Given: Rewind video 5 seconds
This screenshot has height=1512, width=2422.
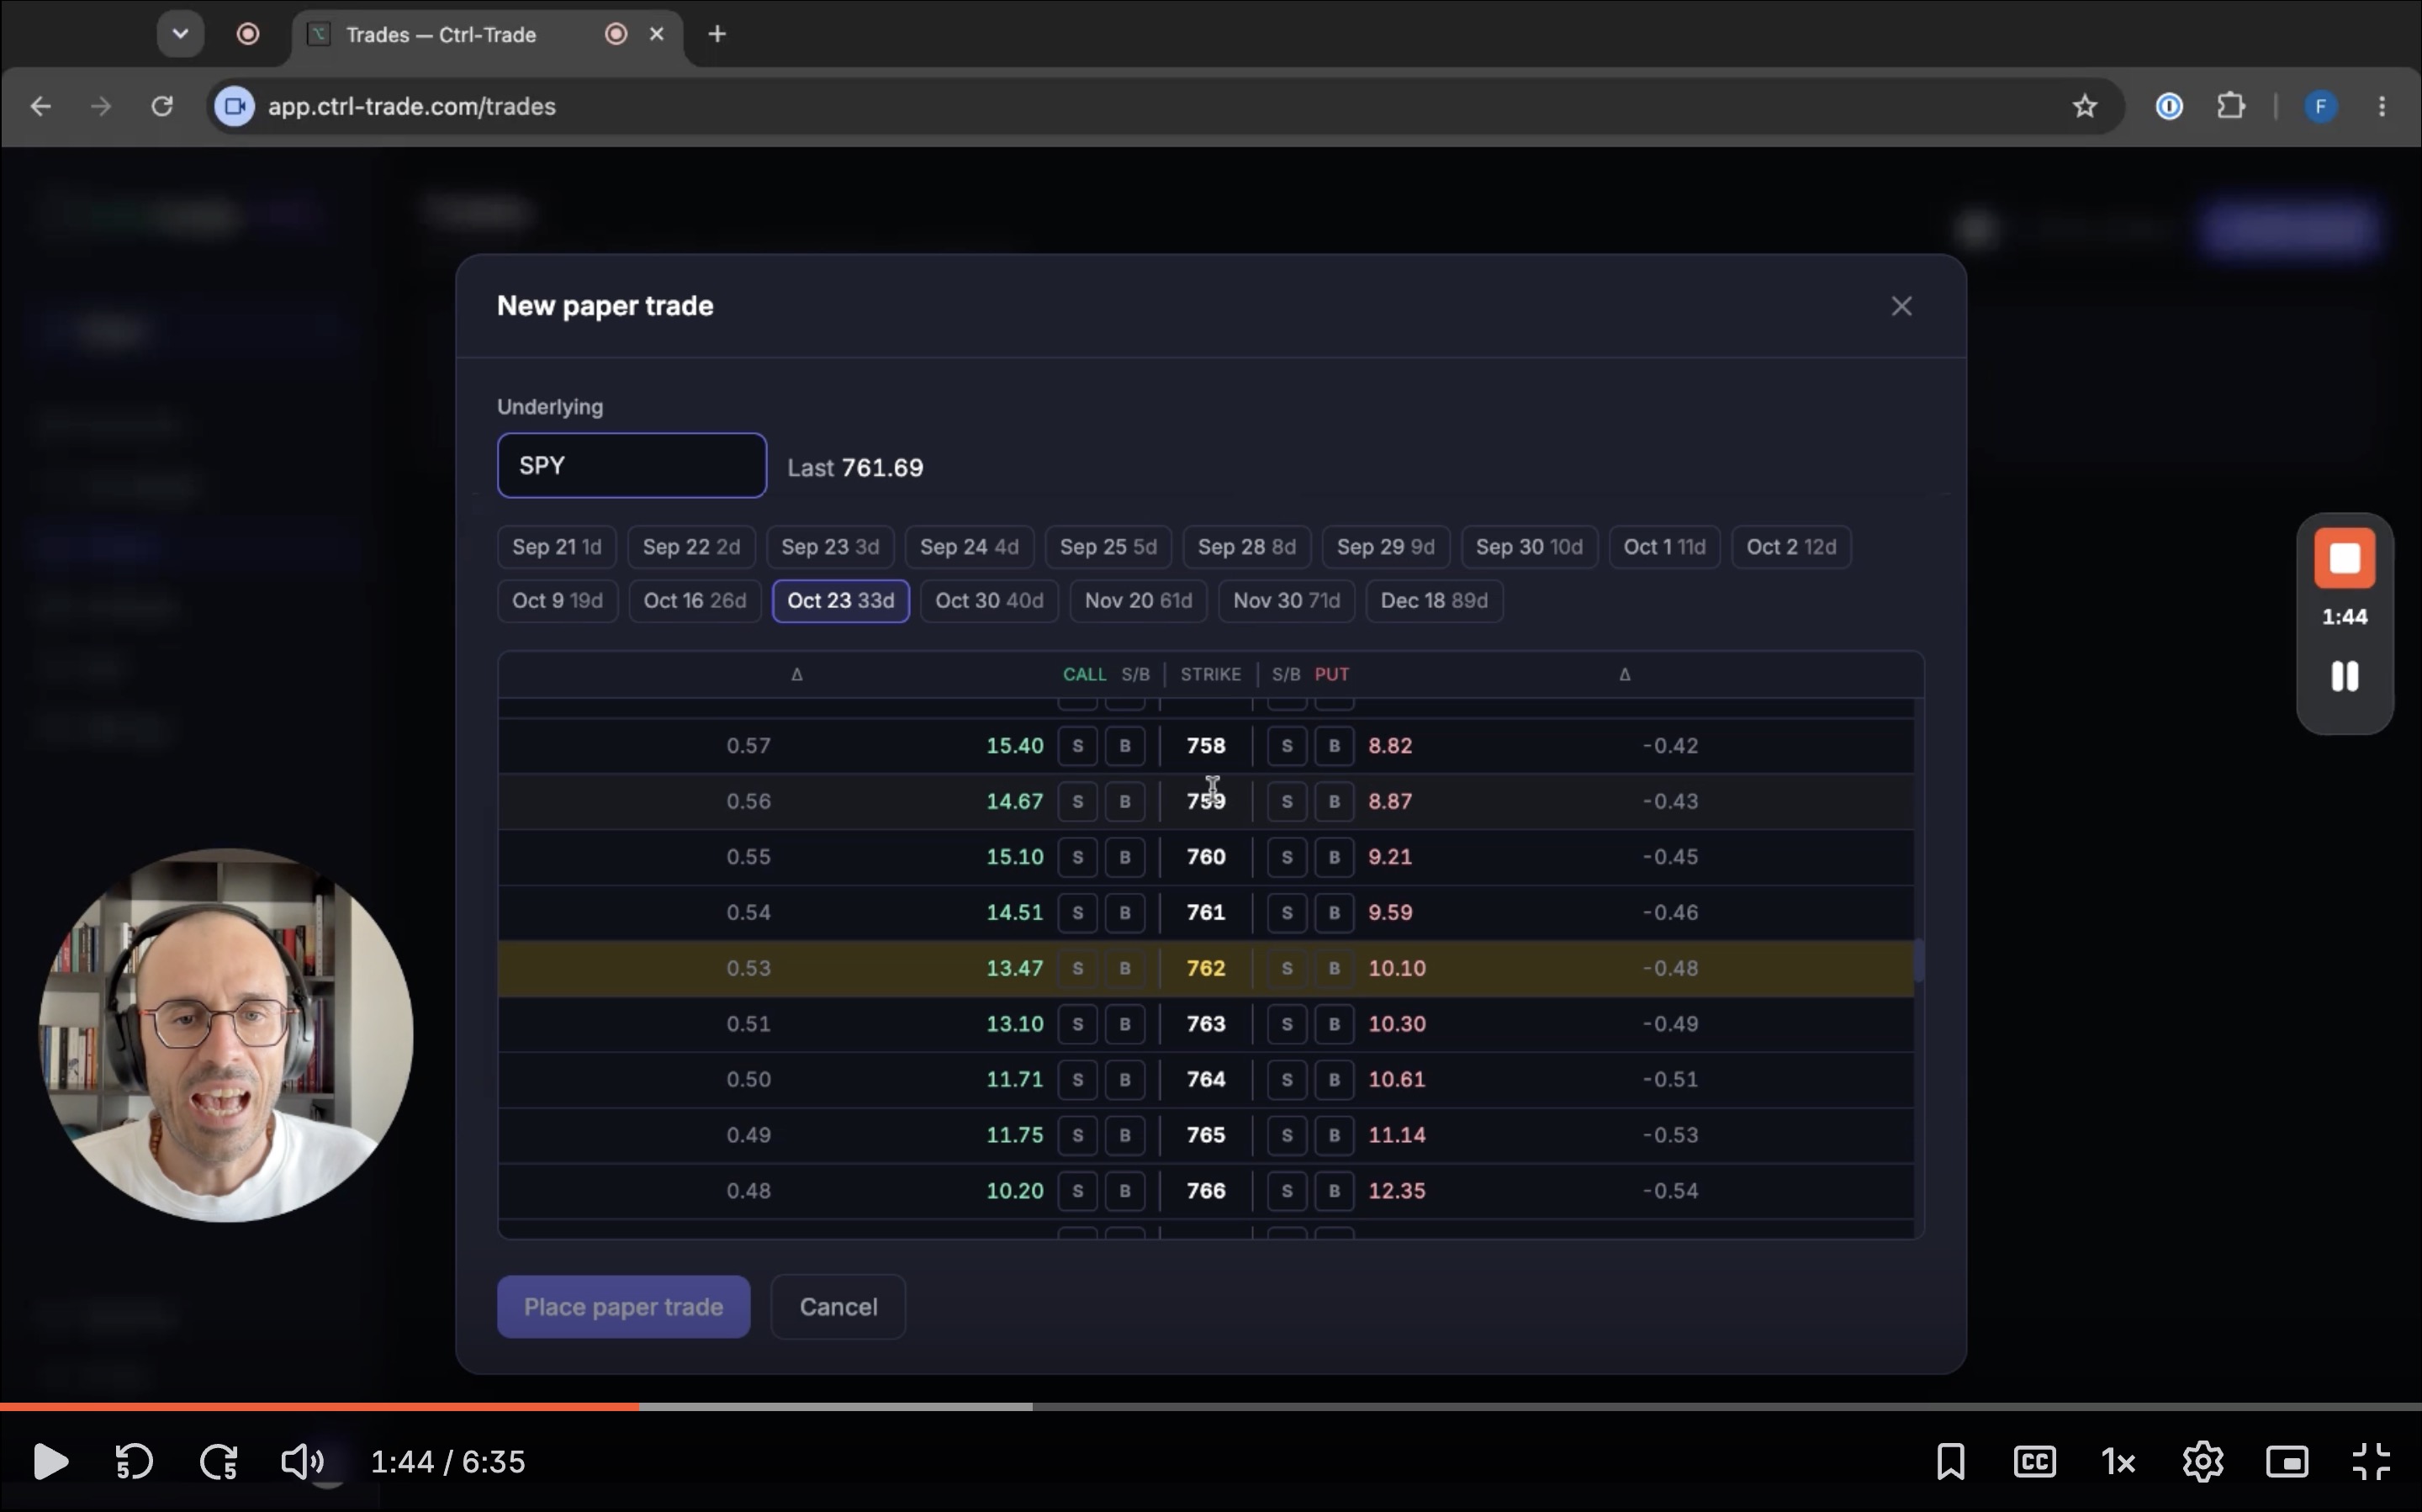Looking at the screenshot, I should [134, 1461].
